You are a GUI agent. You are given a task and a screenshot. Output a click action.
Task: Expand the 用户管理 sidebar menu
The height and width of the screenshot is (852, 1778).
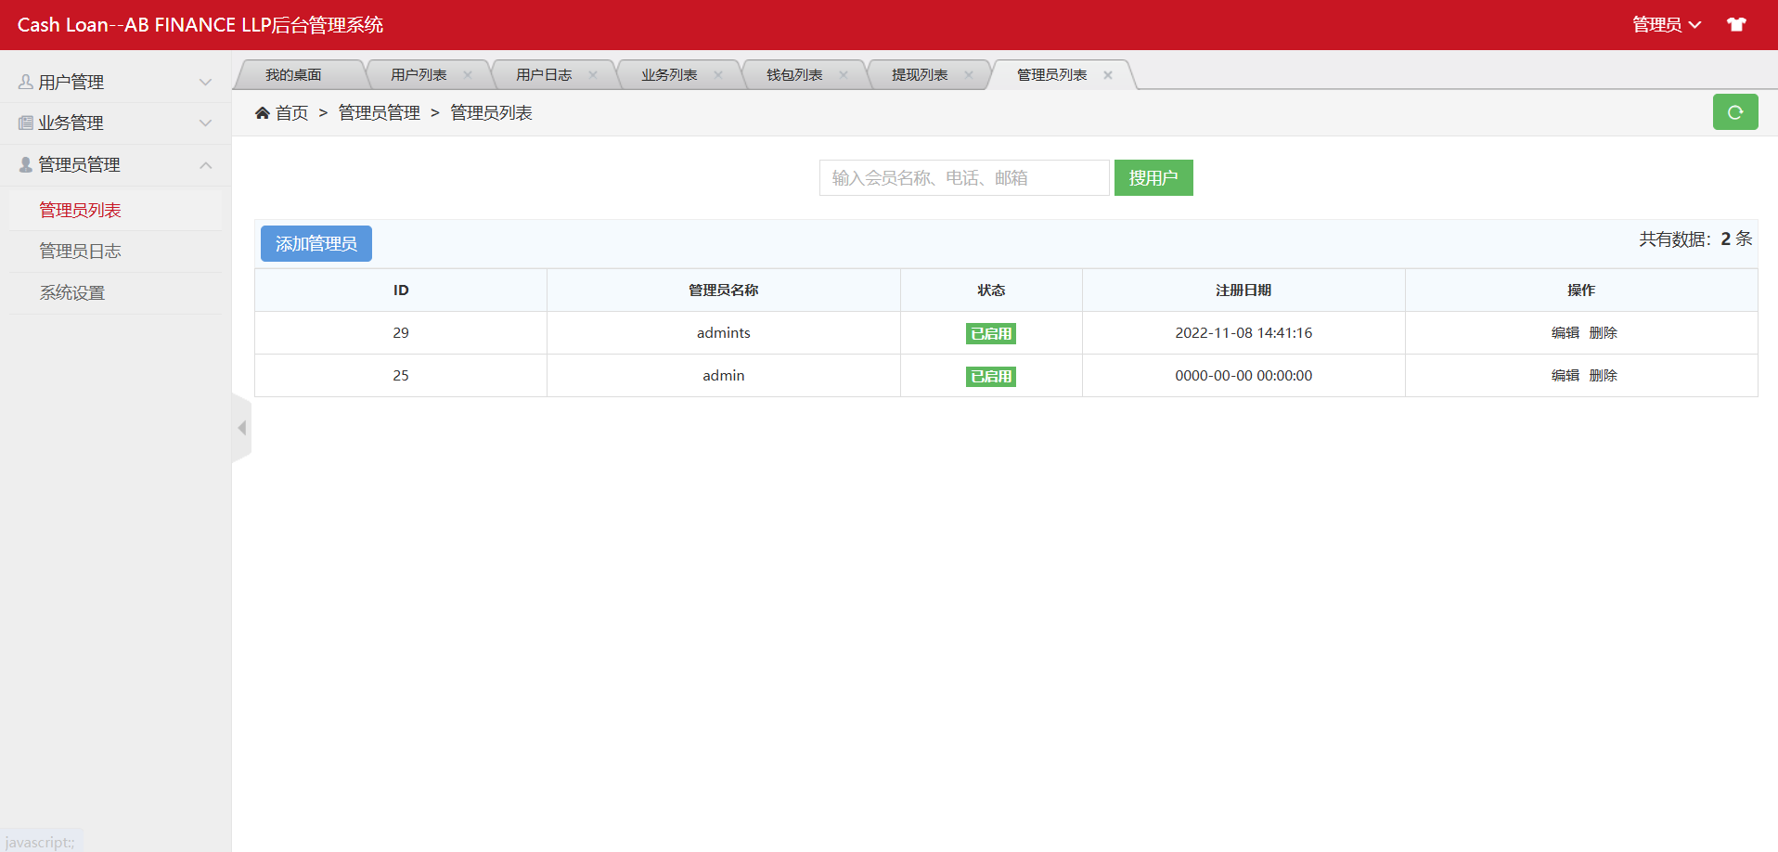click(x=115, y=82)
